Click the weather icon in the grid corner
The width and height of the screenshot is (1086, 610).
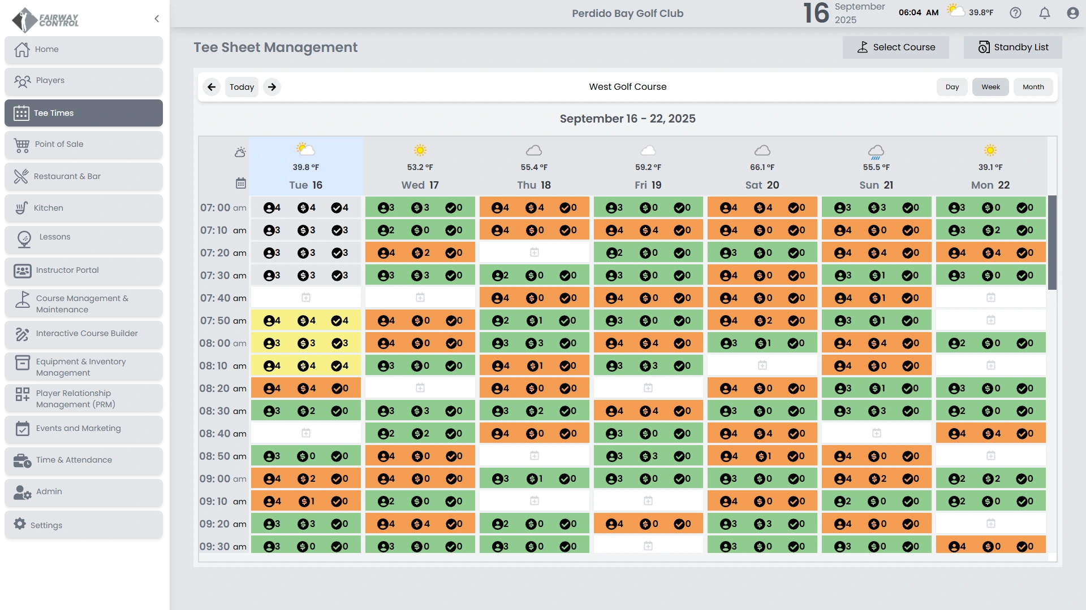(x=240, y=152)
